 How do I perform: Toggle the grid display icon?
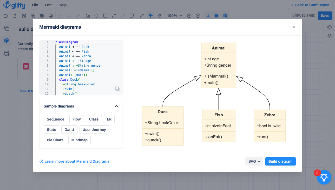216,16
